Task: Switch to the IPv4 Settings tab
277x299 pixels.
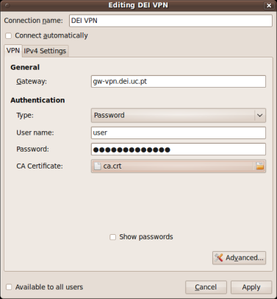Action: pyautogui.click(x=45, y=51)
